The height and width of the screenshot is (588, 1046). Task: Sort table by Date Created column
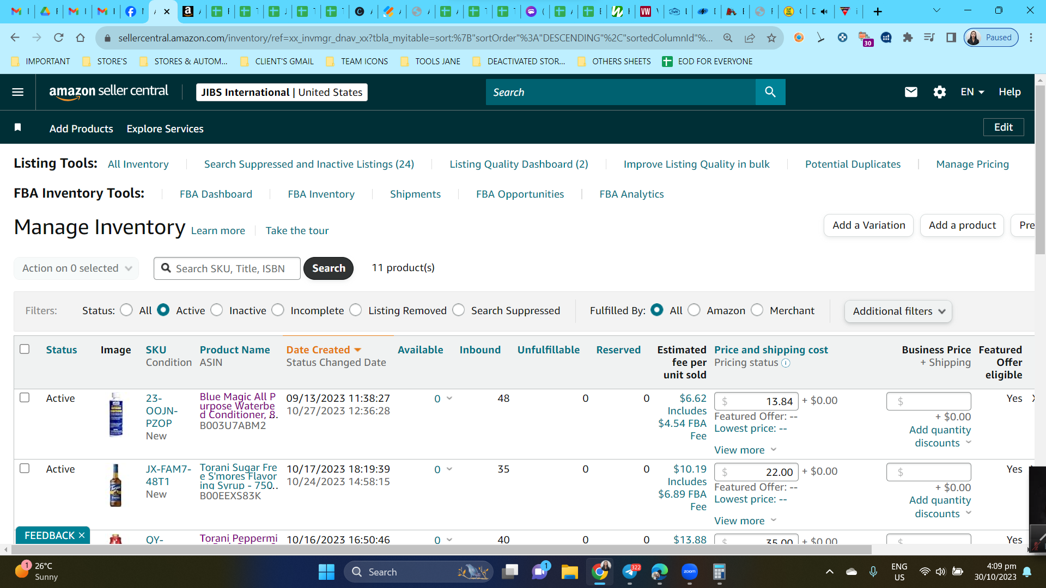click(324, 350)
